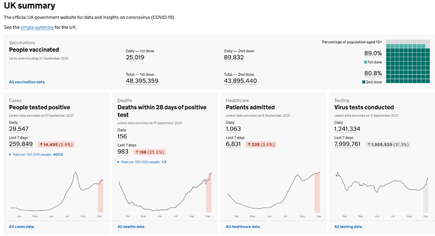Click cases change badge 14,495 (5.9%)
This screenshot has height=236, width=435.
56,145
